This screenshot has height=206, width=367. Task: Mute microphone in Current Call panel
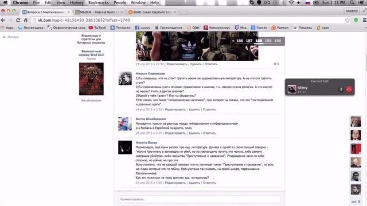(x=341, y=89)
